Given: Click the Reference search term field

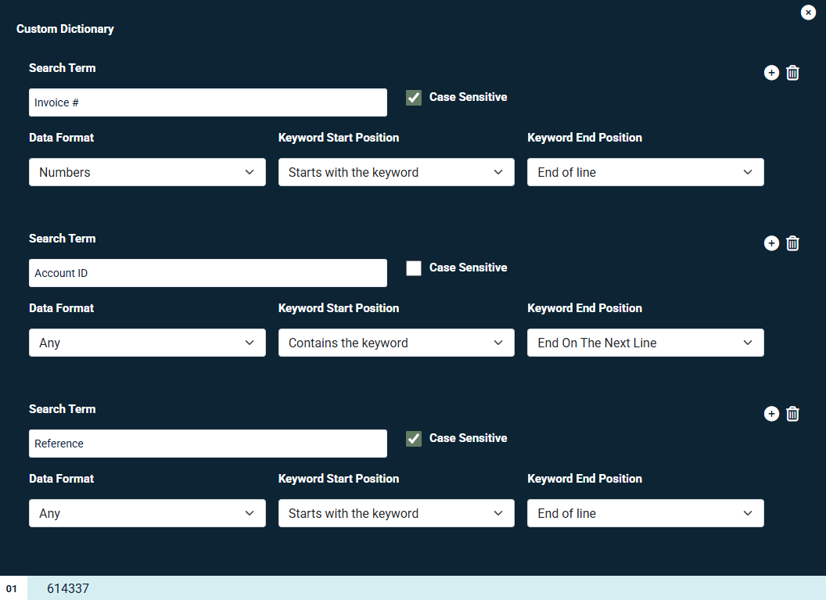Looking at the screenshot, I should pos(207,444).
